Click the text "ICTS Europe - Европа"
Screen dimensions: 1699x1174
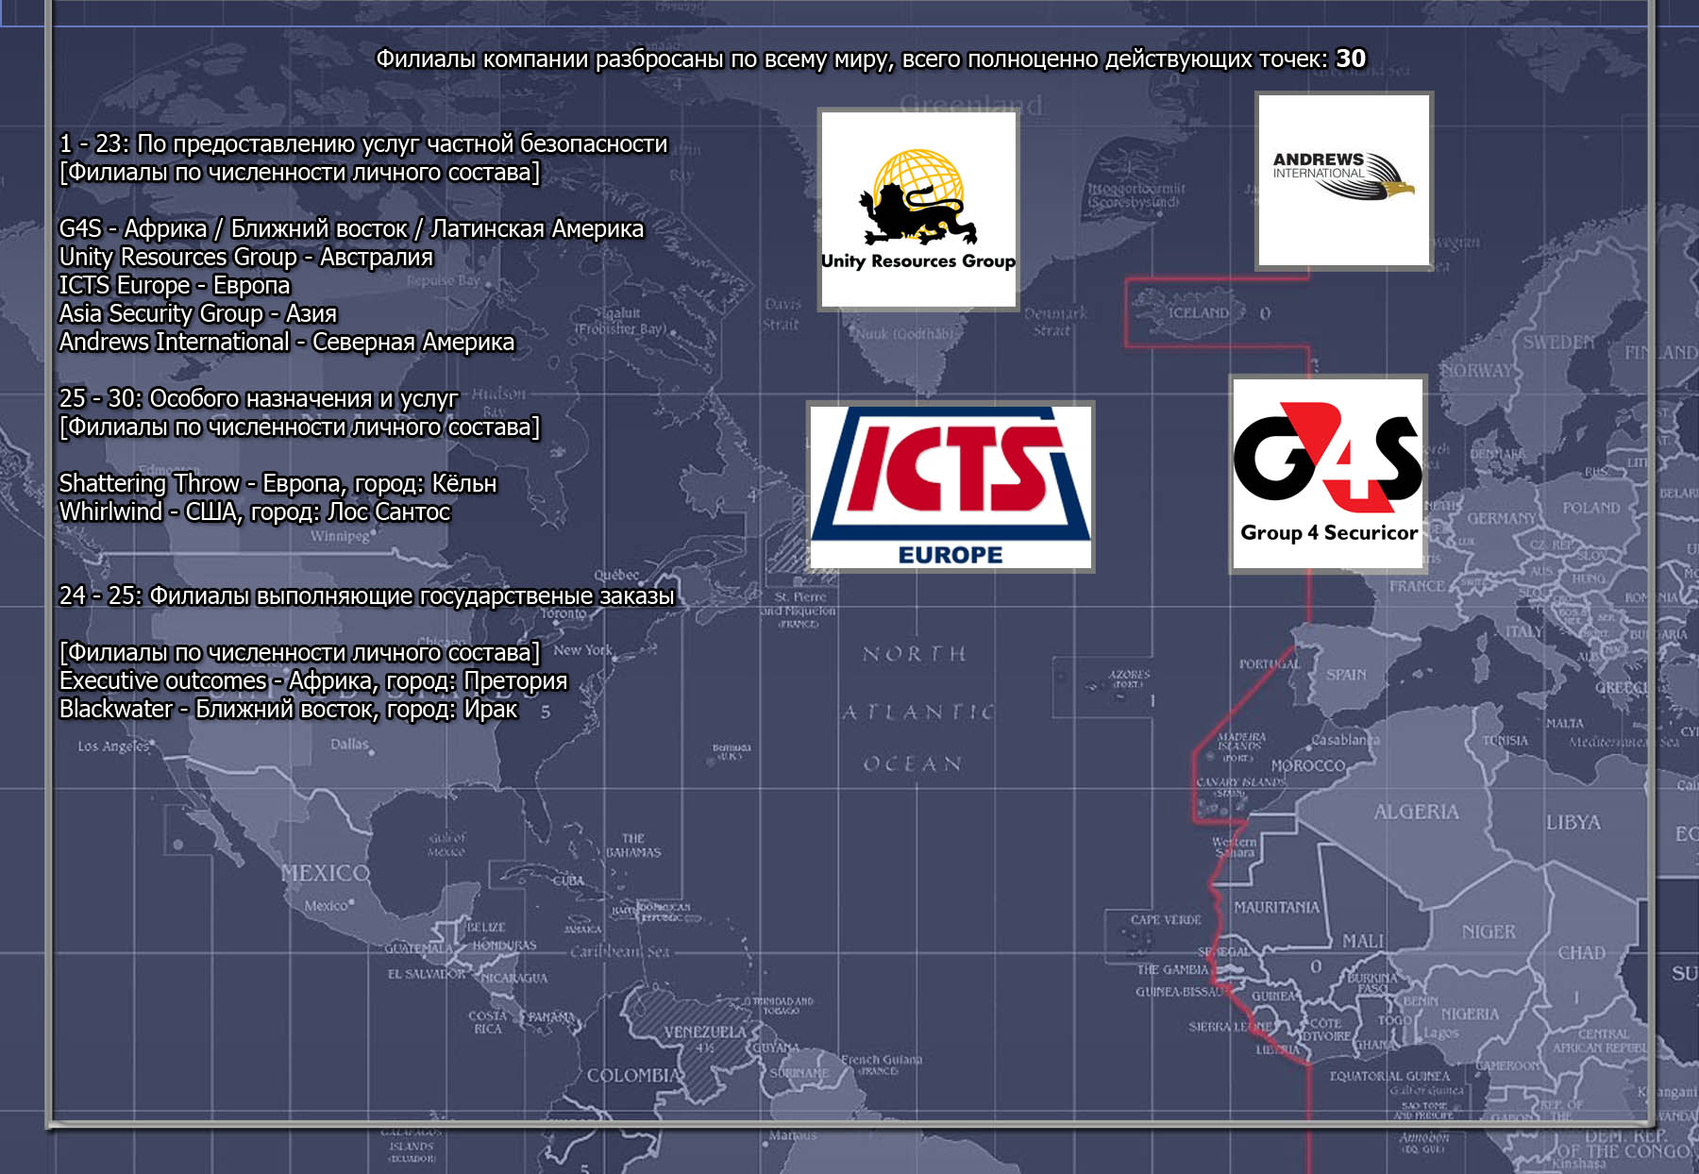175,285
